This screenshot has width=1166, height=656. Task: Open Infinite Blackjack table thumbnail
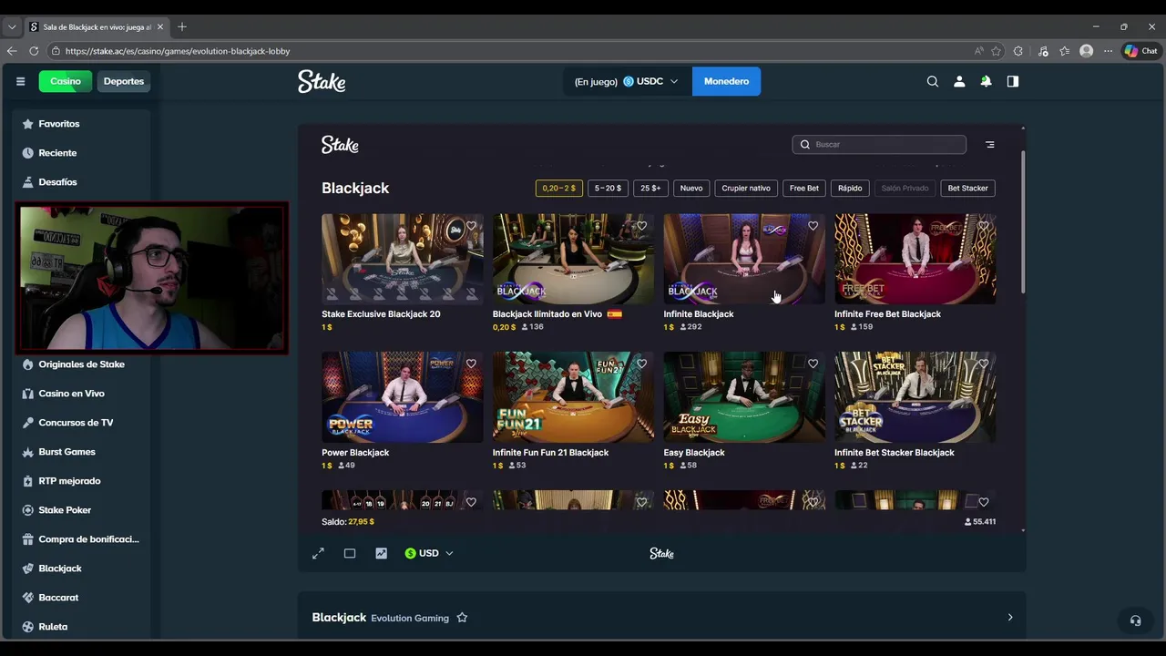pyautogui.click(x=744, y=259)
